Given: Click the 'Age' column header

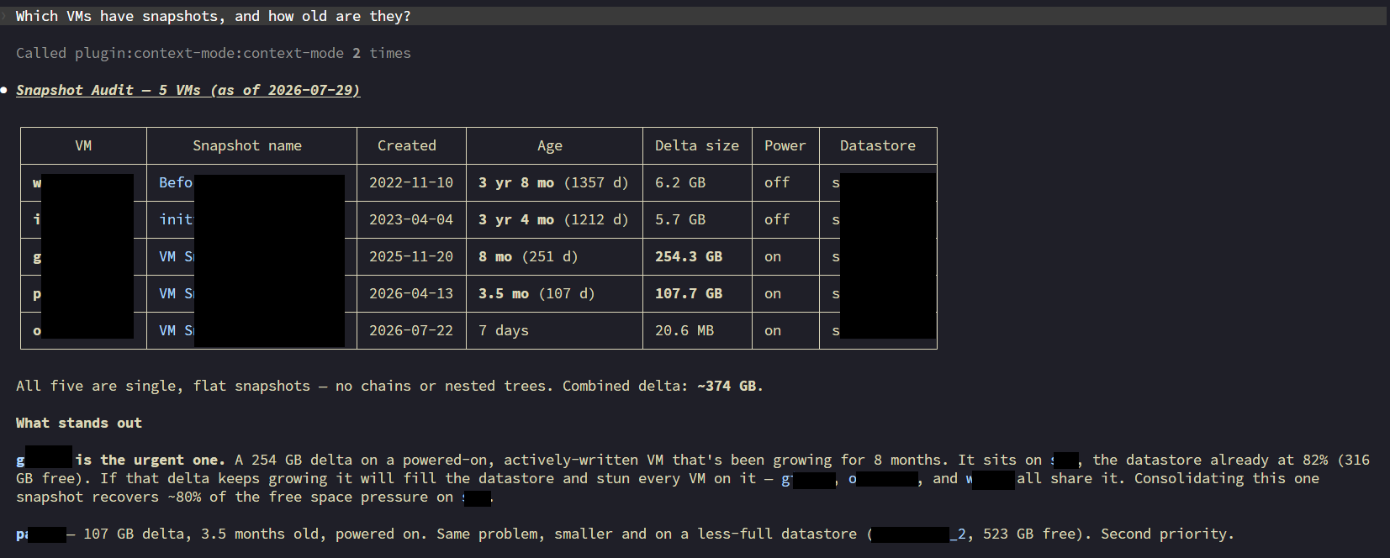Looking at the screenshot, I should pyautogui.click(x=550, y=145).
